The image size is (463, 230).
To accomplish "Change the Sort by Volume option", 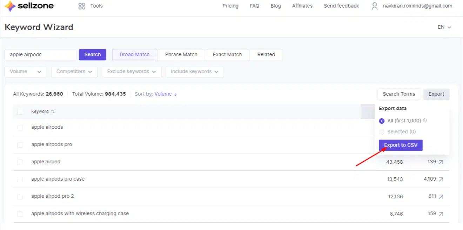I will point(166,94).
